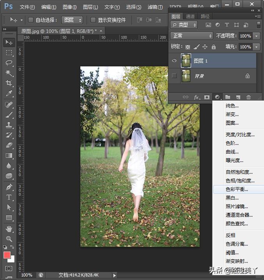
Task: Click the red foreground color swatch
Action: tap(7, 255)
